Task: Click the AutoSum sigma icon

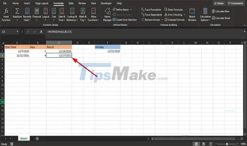Action: pyautogui.click(x=17, y=11)
